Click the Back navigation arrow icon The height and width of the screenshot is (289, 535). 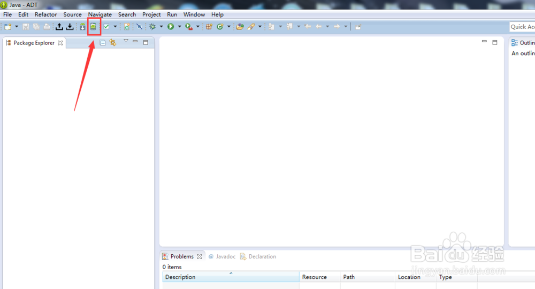(x=319, y=27)
